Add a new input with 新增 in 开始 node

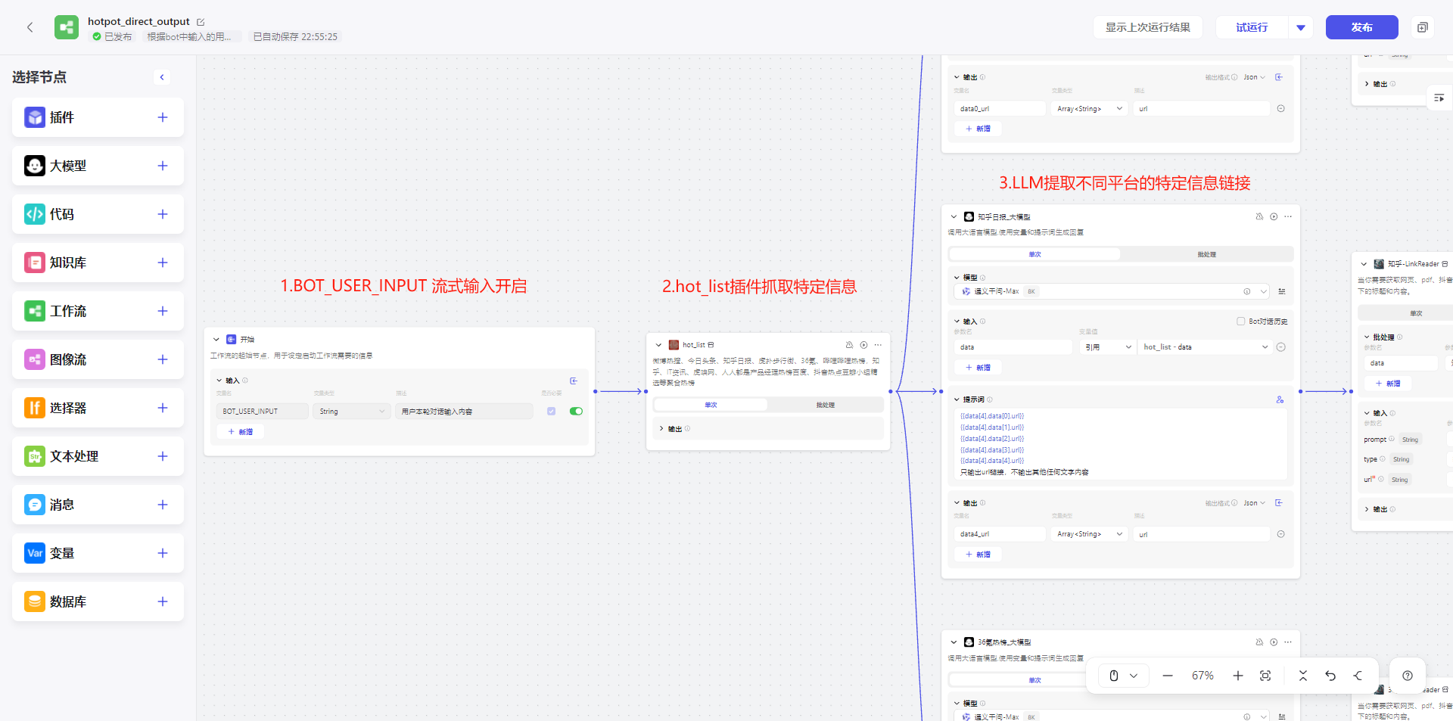coord(241,432)
